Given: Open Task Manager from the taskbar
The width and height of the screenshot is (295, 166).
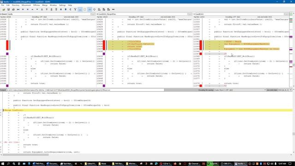Looking at the screenshot, I should tap(66, 164).
